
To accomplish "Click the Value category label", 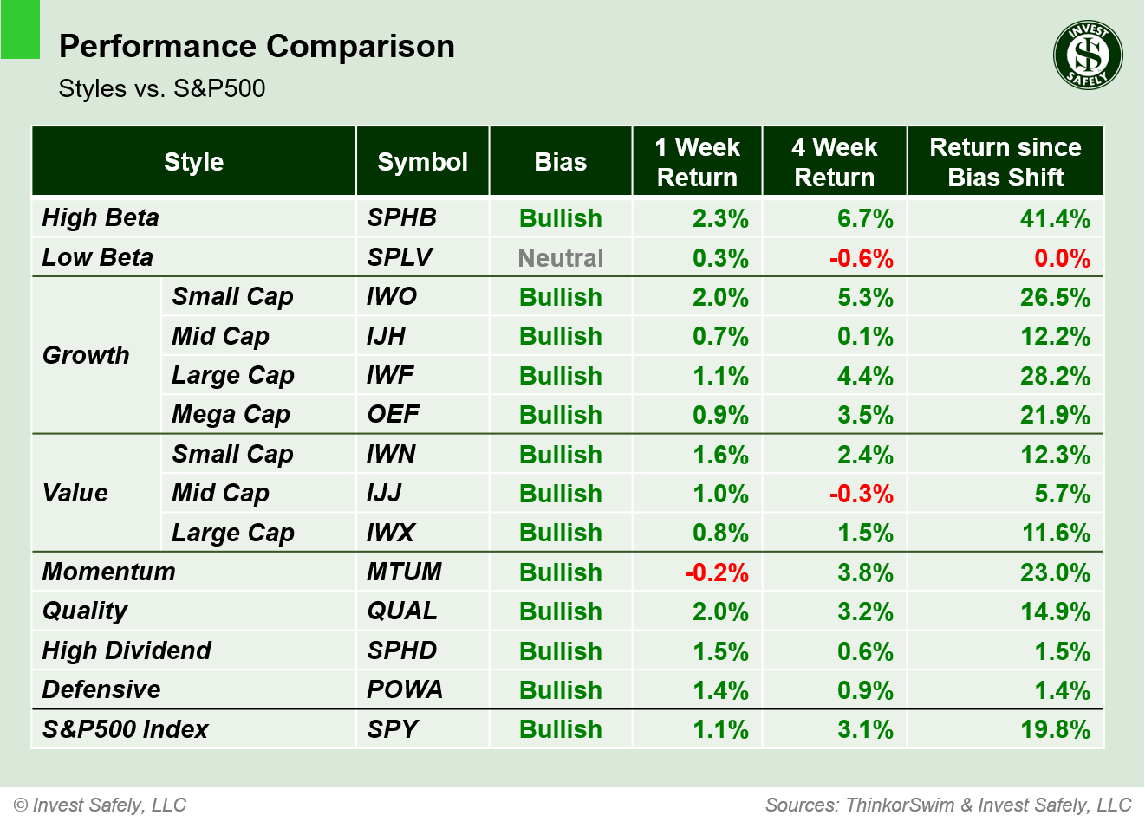I will [x=75, y=493].
